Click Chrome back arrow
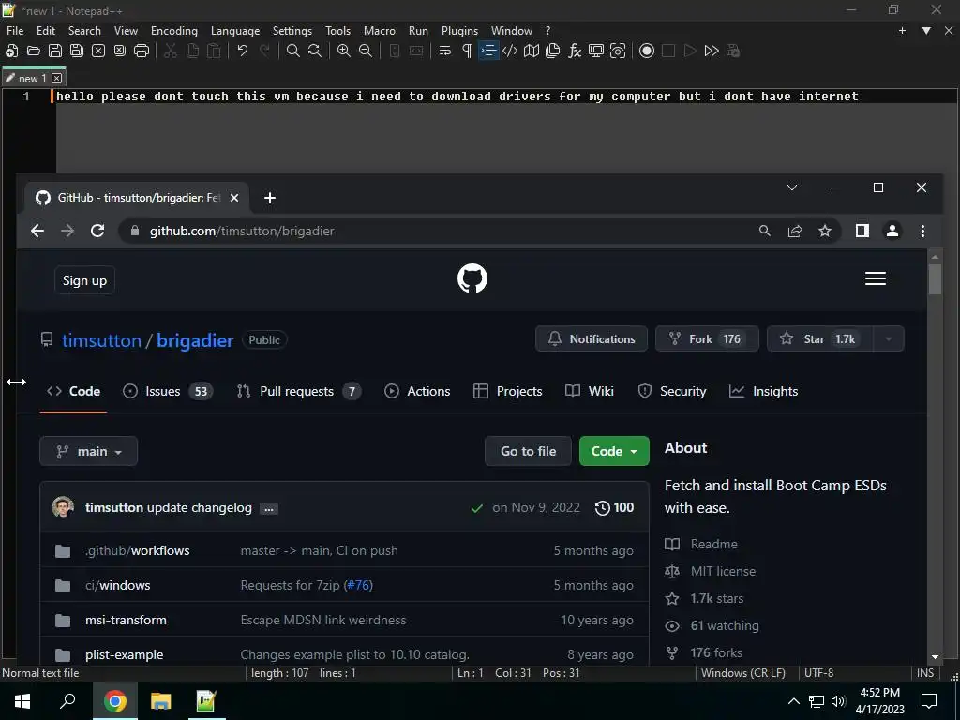 (x=37, y=231)
